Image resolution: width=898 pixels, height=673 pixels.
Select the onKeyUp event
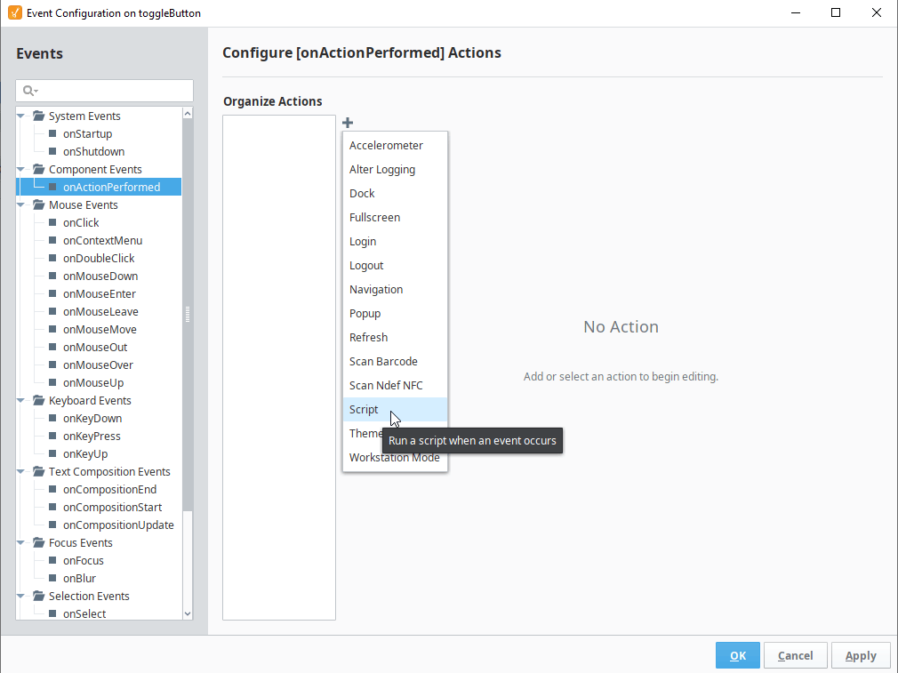coord(85,453)
